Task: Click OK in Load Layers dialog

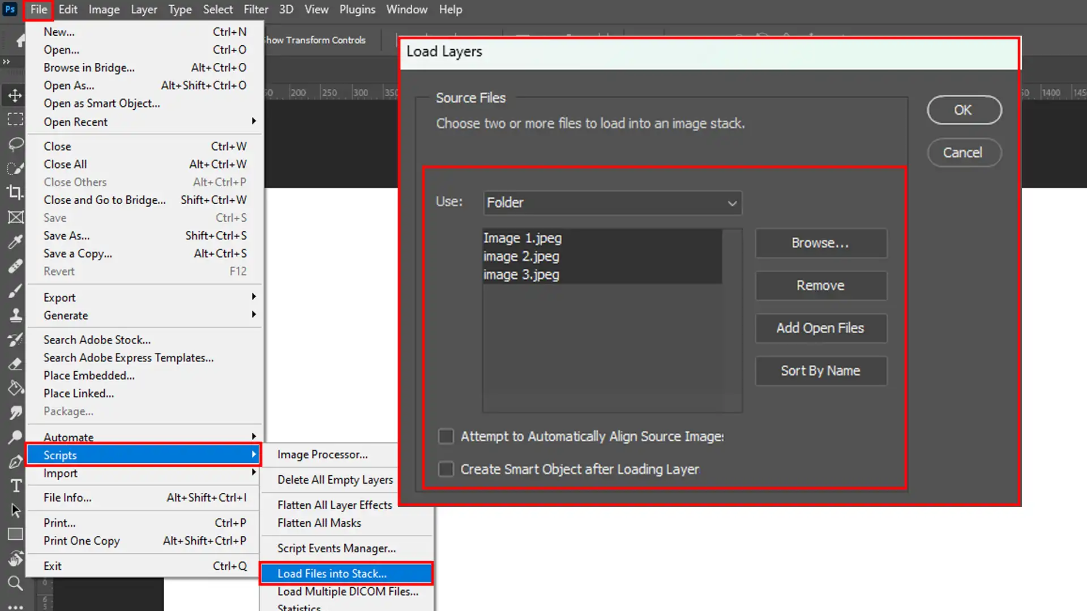Action: click(x=964, y=110)
